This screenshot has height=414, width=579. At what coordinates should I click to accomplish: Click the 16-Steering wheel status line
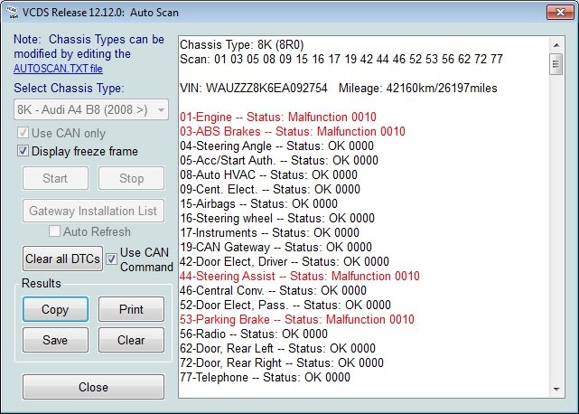[x=277, y=218]
